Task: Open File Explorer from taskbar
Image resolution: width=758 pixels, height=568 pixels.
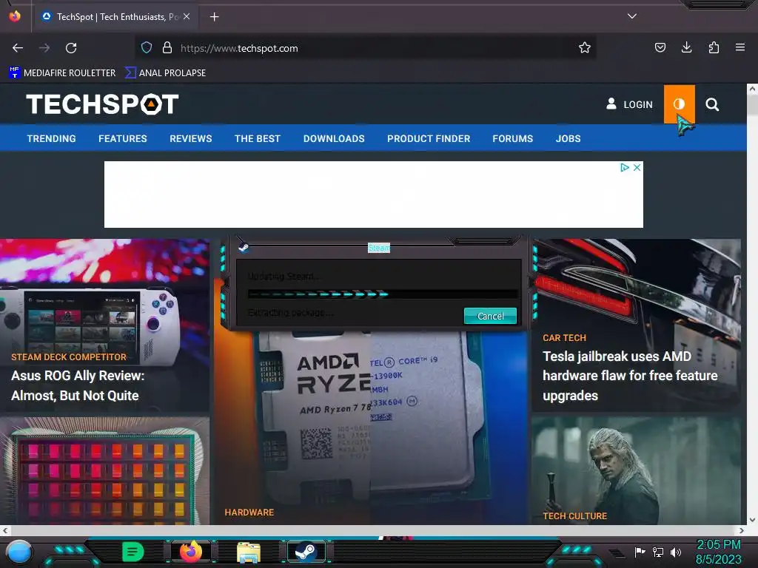Action: pyautogui.click(x=249, y=552)
